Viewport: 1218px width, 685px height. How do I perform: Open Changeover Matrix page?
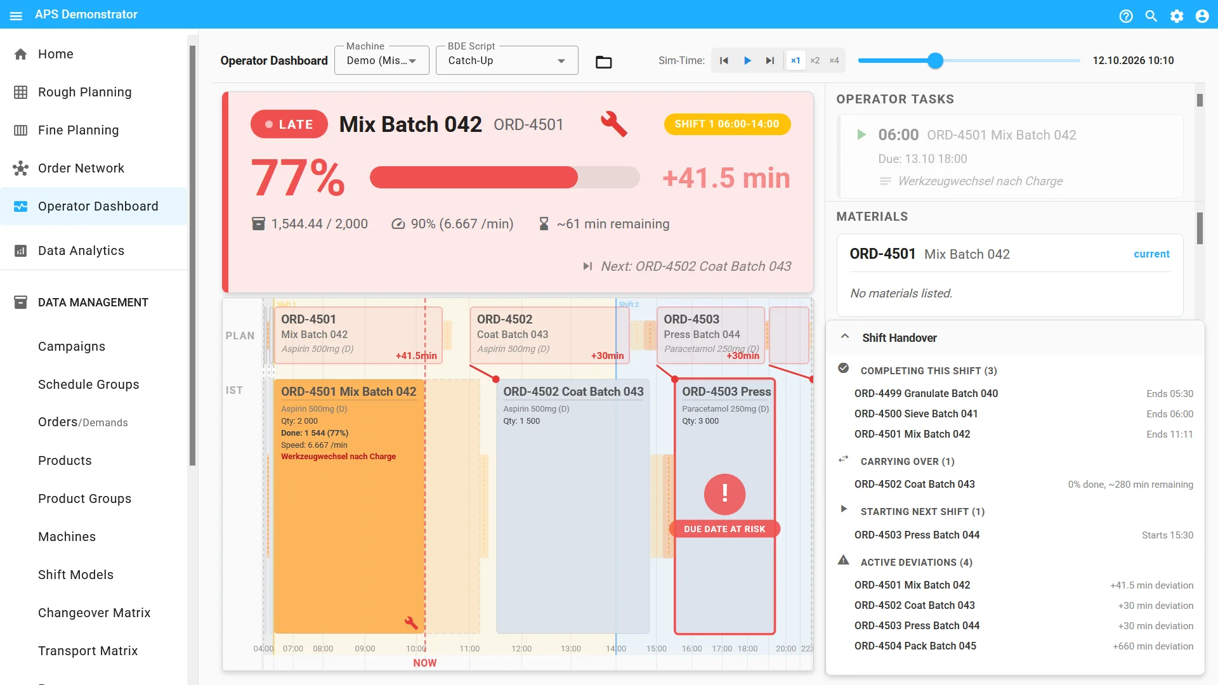pos(94,613)
